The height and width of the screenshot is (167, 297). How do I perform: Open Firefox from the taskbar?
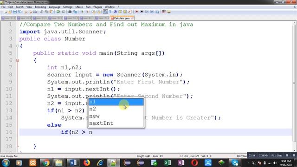point(87,163)
